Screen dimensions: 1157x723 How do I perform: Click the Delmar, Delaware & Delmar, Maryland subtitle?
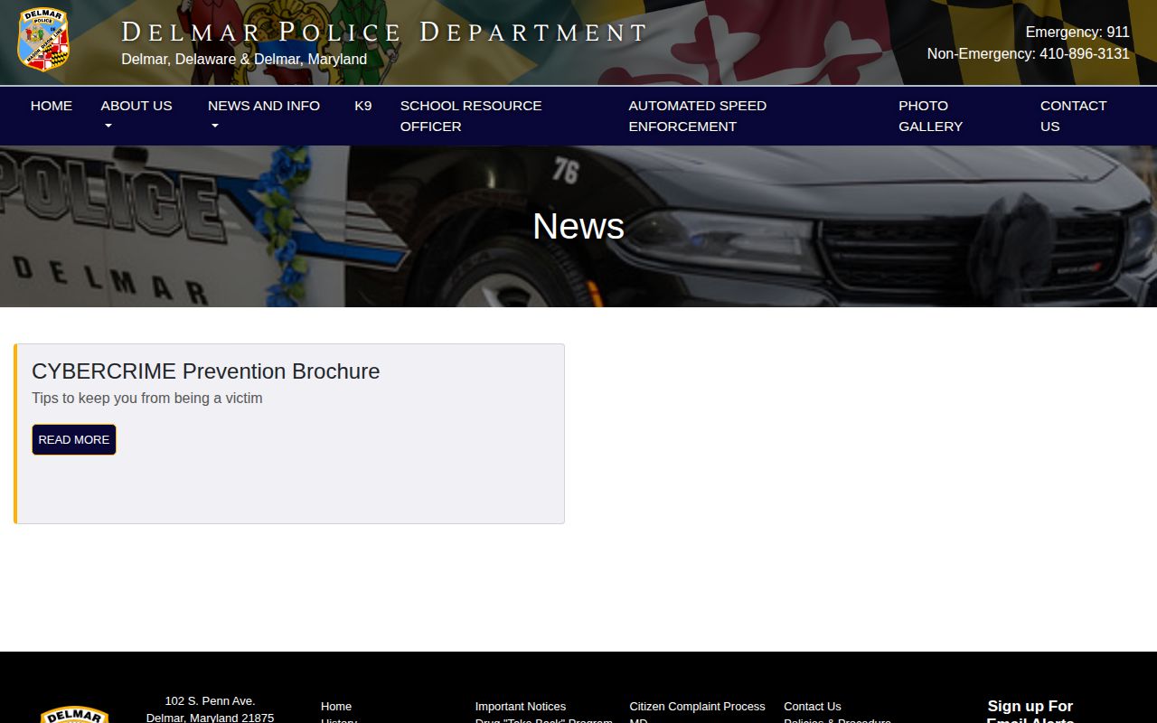(x=244, y=59)
